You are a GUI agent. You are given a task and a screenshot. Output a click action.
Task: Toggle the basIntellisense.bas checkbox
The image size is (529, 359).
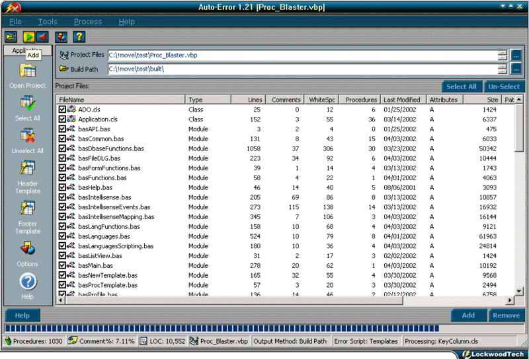point(62,197)
